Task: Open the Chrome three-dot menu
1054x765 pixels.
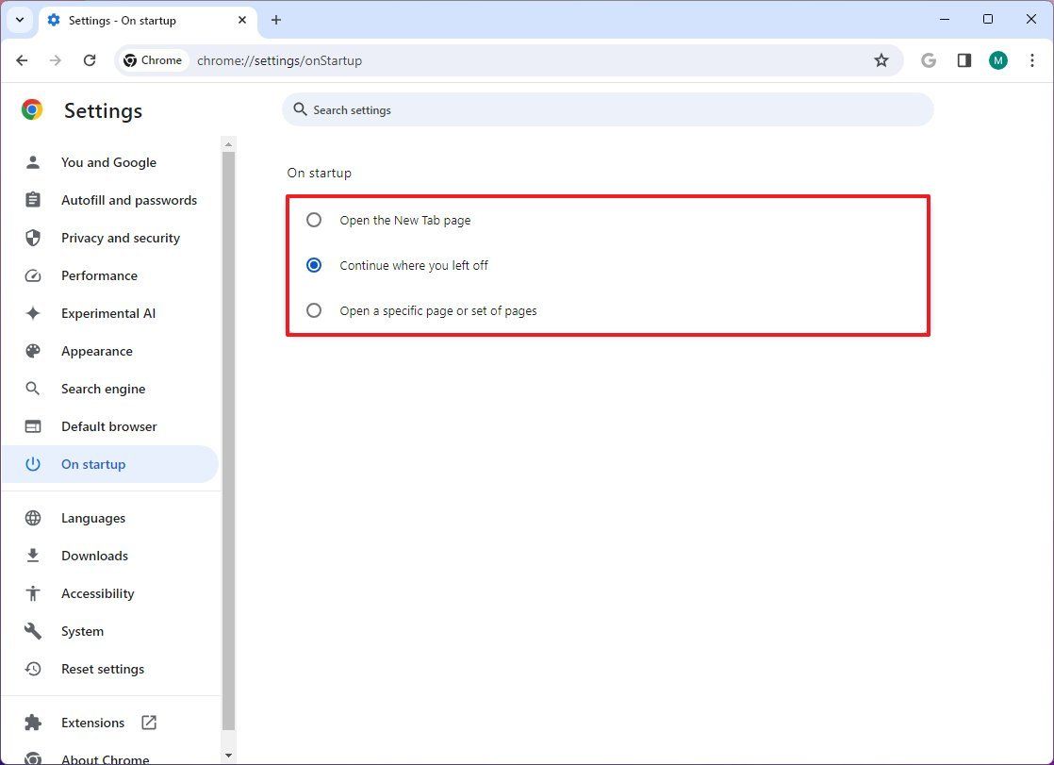Action: point(1032,59)
